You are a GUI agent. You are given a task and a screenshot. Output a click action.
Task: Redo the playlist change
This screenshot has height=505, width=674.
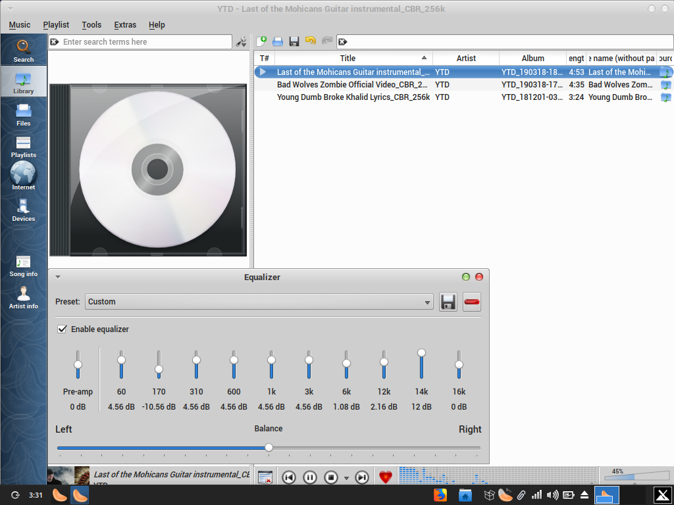(327, 41)
